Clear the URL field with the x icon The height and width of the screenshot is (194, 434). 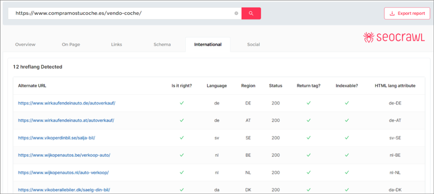(x=236, y=14)
